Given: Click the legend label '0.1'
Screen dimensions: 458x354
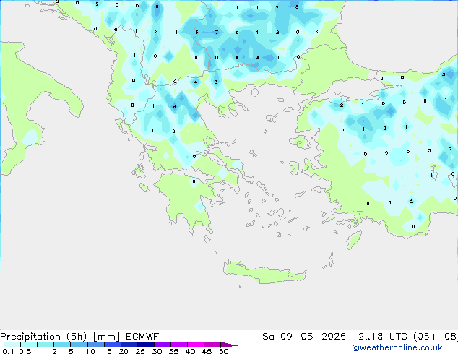Looking at the screenshot, I should point(8,351).
